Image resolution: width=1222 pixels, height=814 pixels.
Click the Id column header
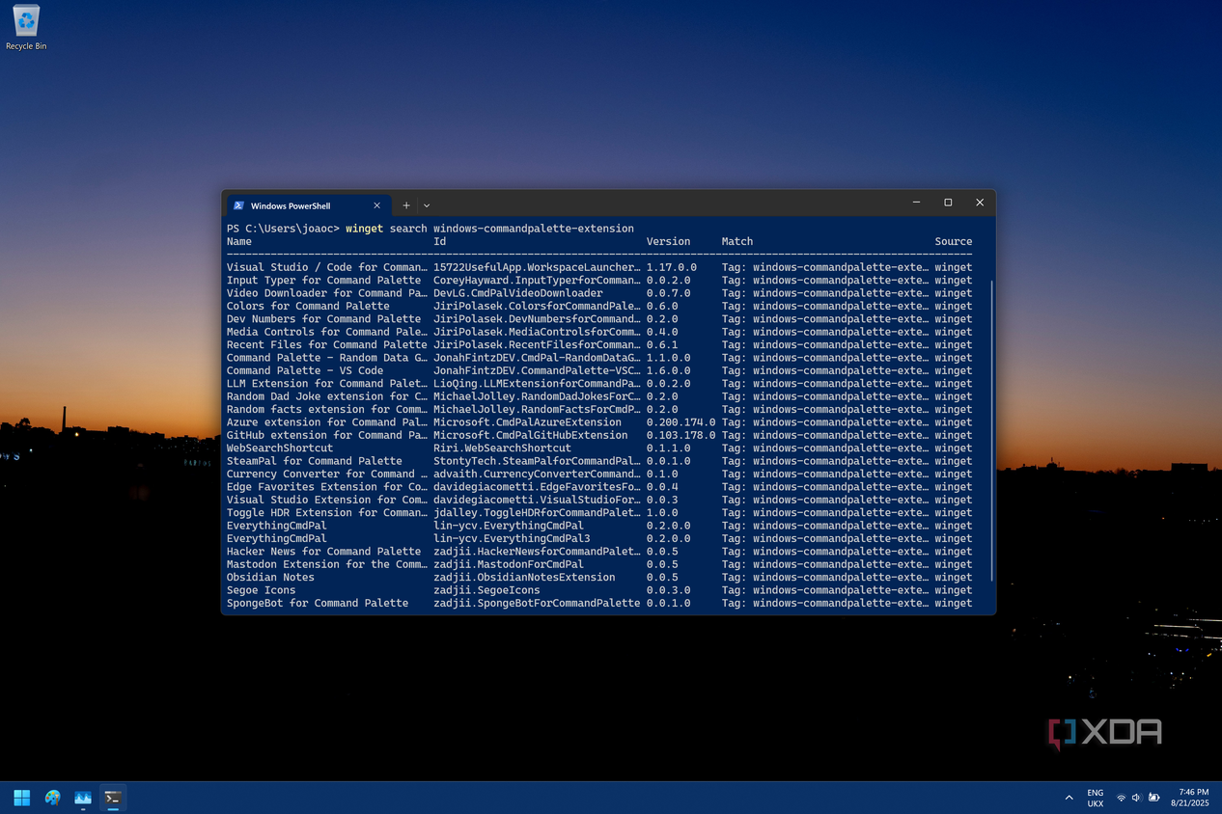point(439,242)
